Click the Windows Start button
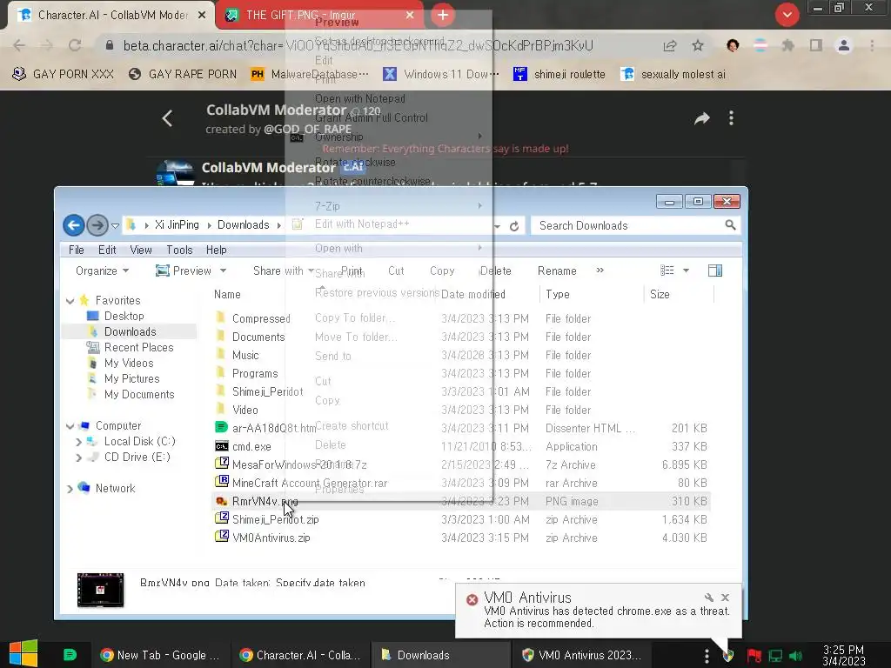The width and height of the screenshot is (891, 668). 23,653
